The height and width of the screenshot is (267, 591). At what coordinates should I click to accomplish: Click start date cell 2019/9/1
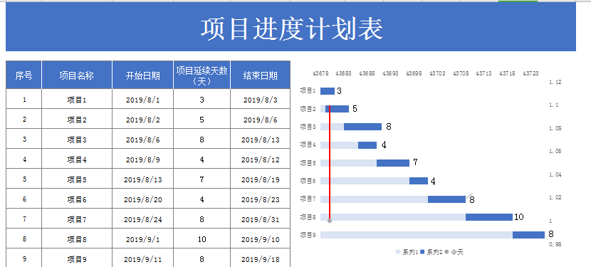pyautogui.click(x=143, y=239)
